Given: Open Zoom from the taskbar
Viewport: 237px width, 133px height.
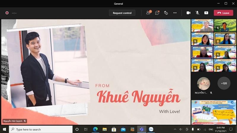Looking at the screenshot, I should pos(150,129).
